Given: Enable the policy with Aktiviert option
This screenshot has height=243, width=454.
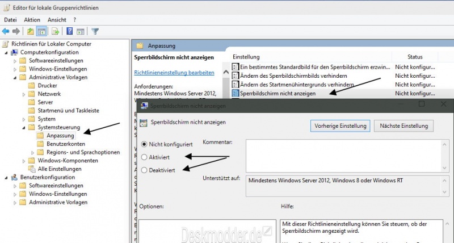Looking at the screenshot, I should (144, 157).
